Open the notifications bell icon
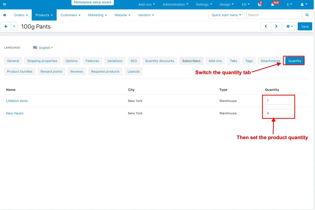Screen dimensions: 315x210 [273, 4]
